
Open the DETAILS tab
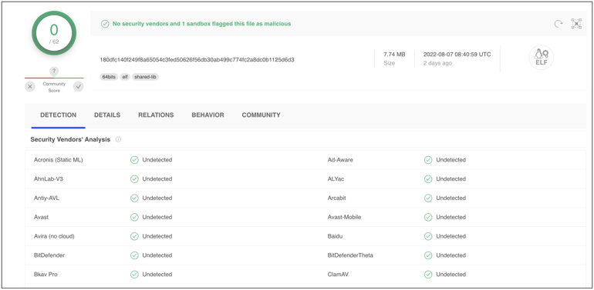[107, 115]
